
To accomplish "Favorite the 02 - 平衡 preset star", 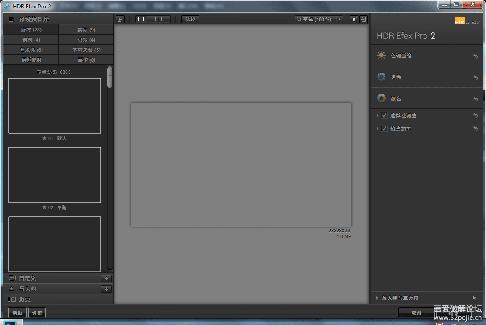I will click(44, 207).
